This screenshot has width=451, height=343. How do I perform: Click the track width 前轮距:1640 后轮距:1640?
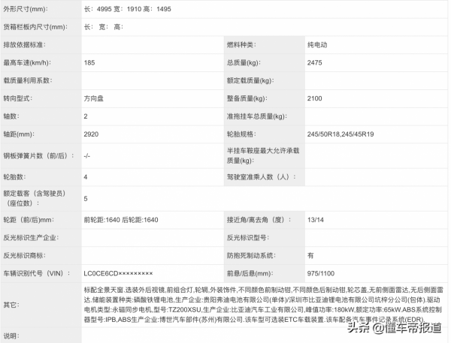click(x=120, y=219)
